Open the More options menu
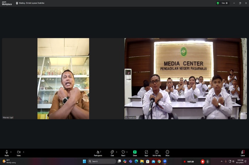This screenshot has height=165, width=249. [168, 153]
